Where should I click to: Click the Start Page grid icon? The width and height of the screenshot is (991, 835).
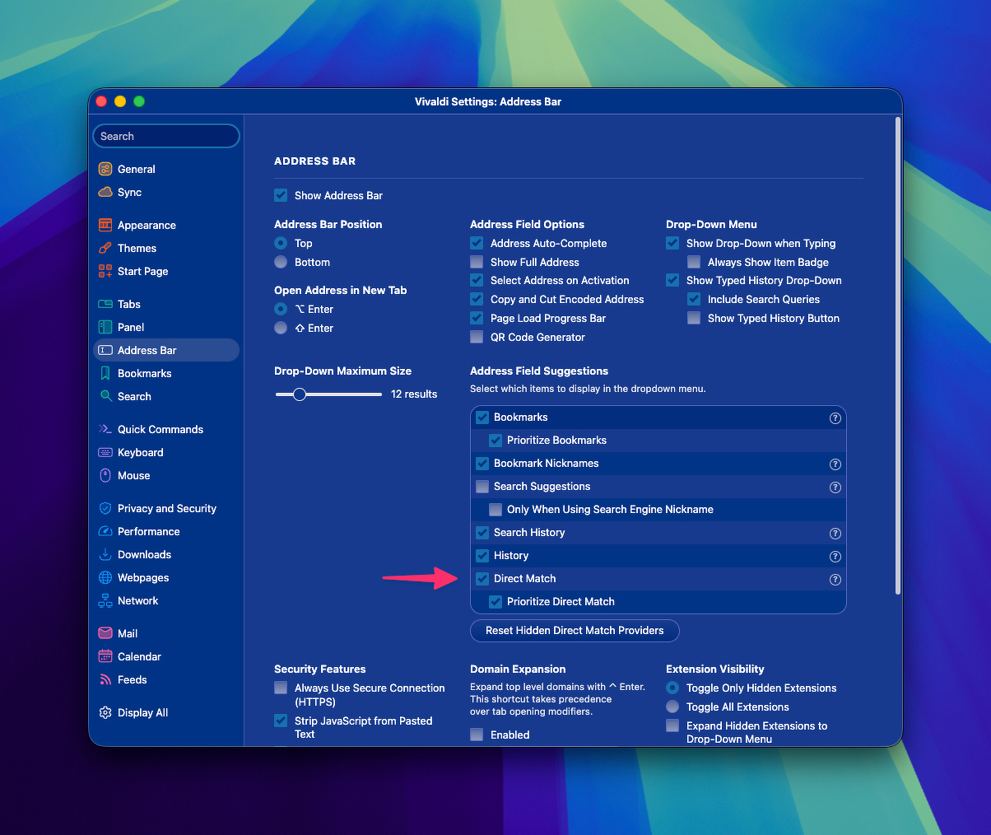tap(105, 271)
